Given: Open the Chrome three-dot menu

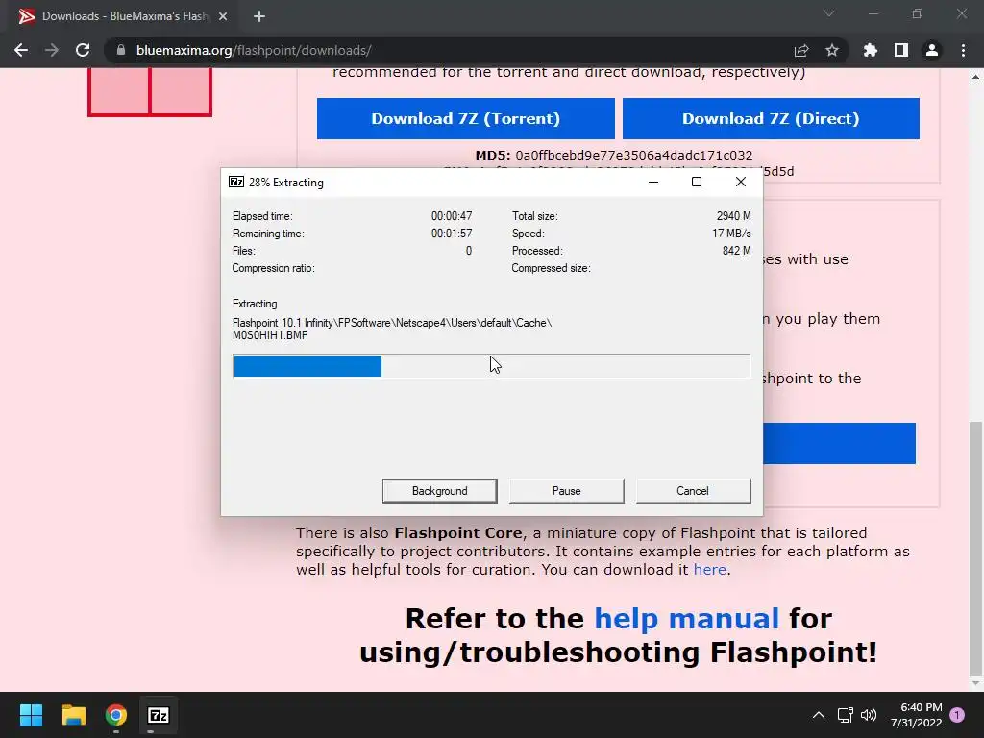Looking at the screenshot, I should tap(963, 50).
